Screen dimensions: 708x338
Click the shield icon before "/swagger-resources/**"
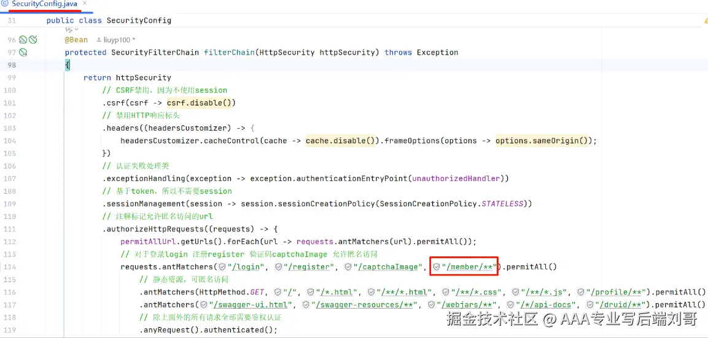tap(306, 305)
